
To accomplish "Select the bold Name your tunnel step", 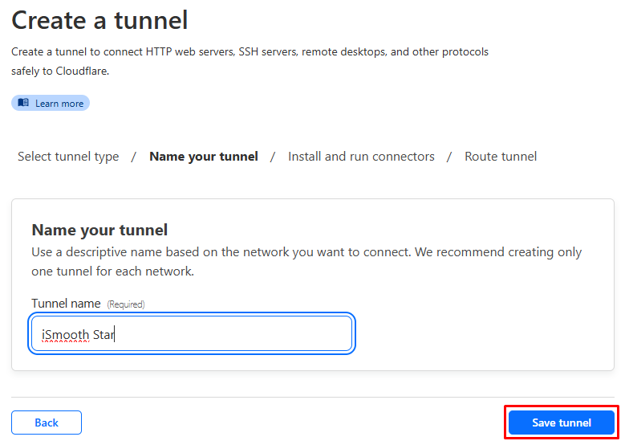I will click(204, 157).
